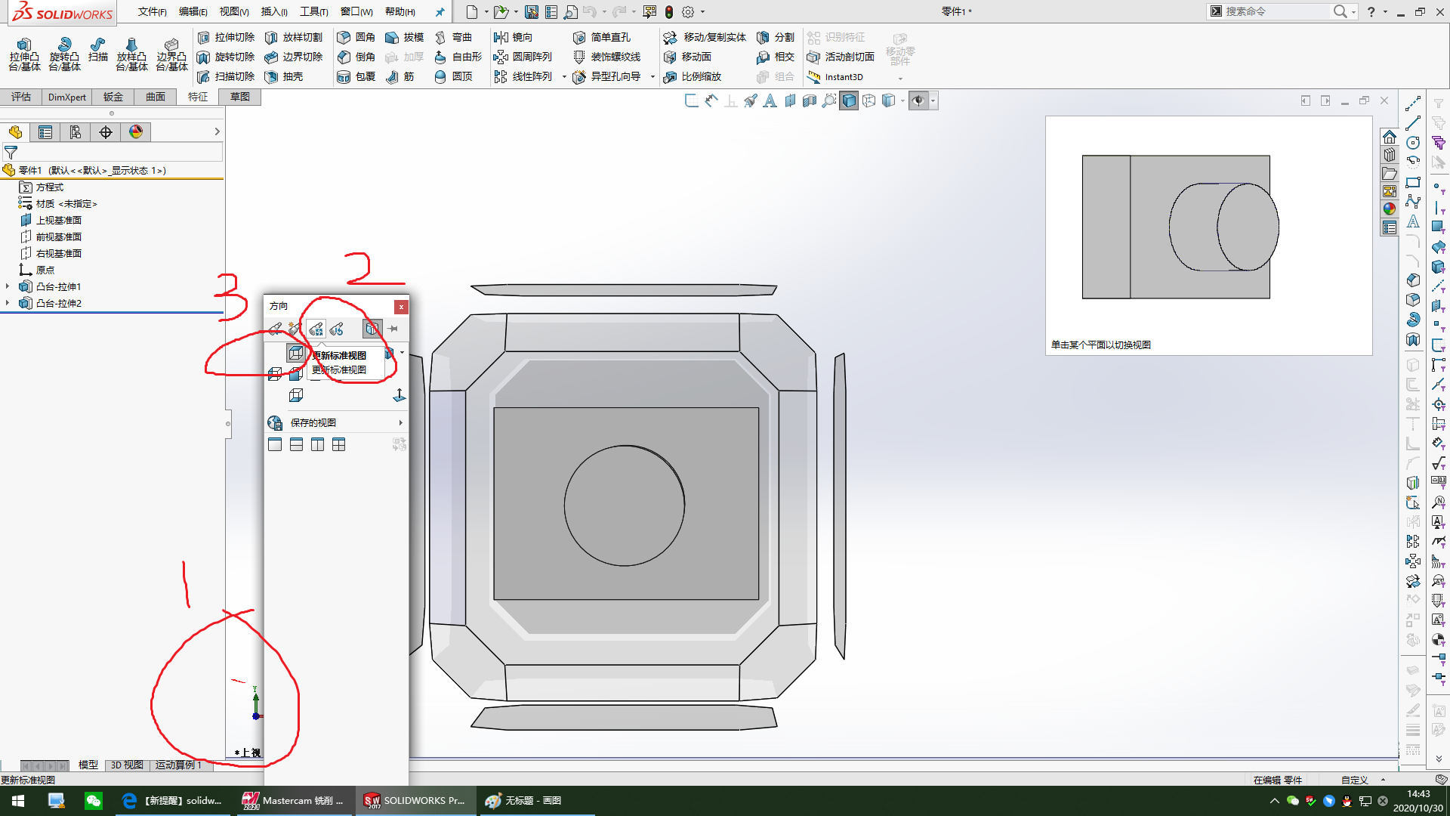Viewport: 1450px width, 816px height.
Task: Select 前视基准面 in the feature tree
Action: click(58, 236)
